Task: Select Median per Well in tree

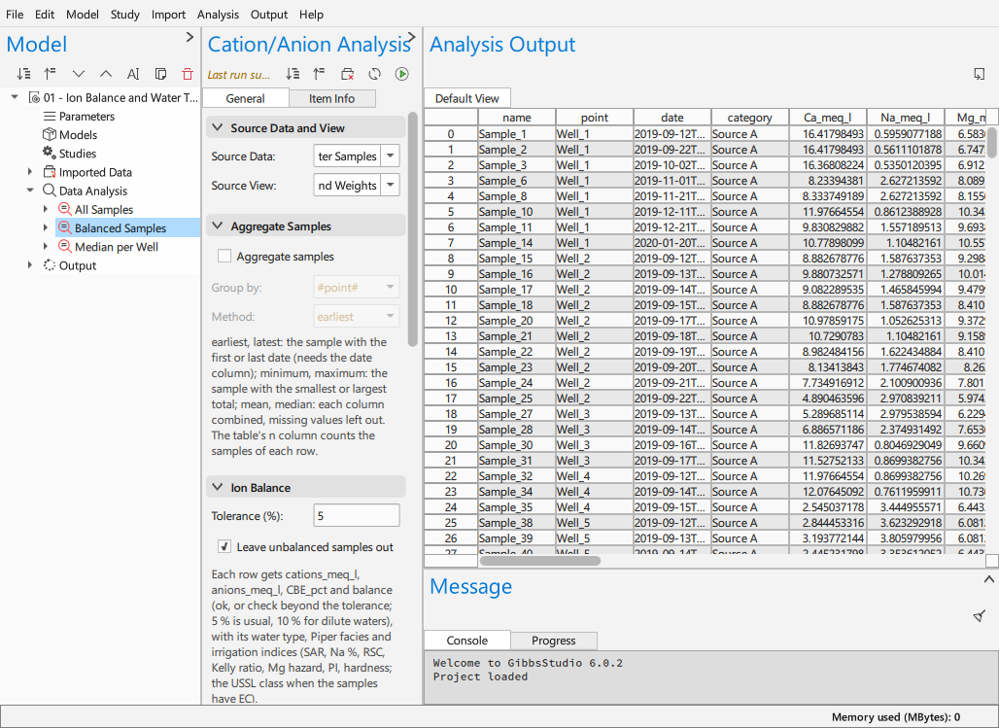Action: pos(116,247)
